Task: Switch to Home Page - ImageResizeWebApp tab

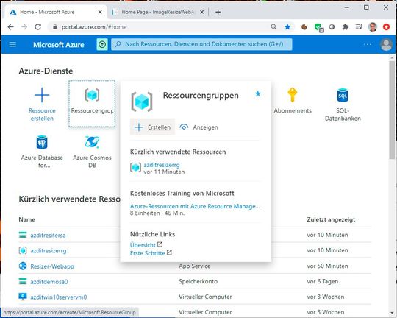Action: tap(158, 12)
